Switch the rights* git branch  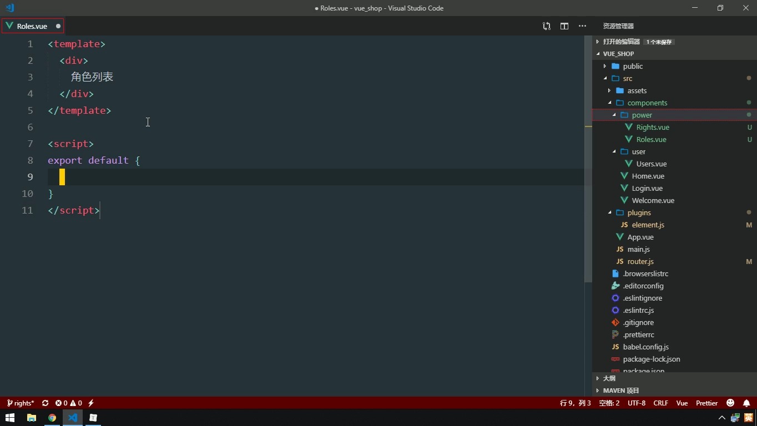(21, 403)
